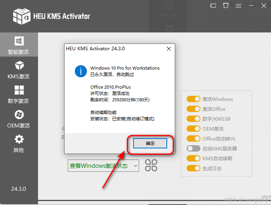Toggle the OEM激活 switch
This screenshot has height=205, width=271.
click(193, 129)
